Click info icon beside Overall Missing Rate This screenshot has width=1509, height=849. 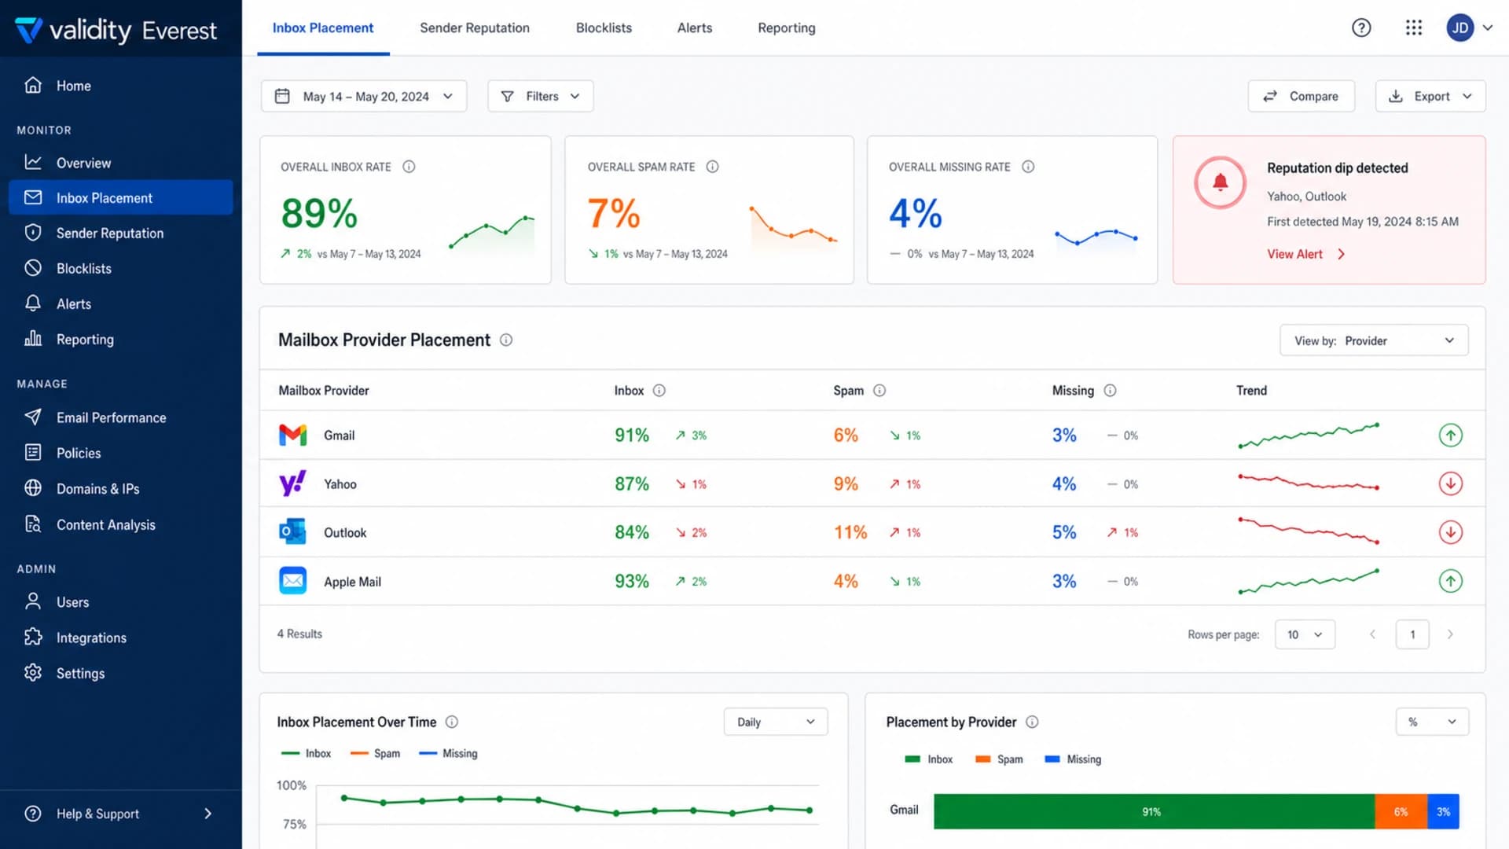[x=1028, y=167]
